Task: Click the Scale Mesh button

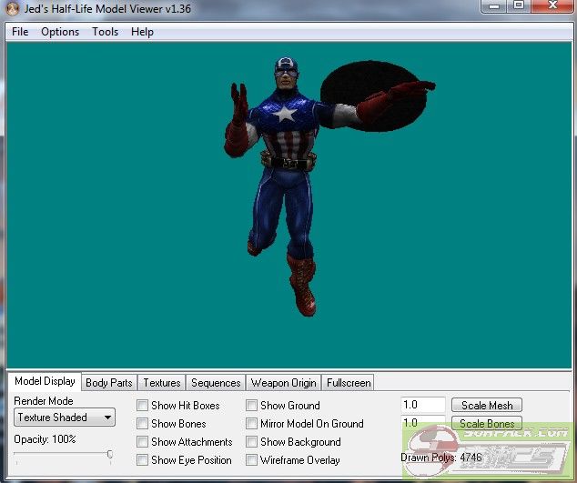Action: (x=487, y=406)
